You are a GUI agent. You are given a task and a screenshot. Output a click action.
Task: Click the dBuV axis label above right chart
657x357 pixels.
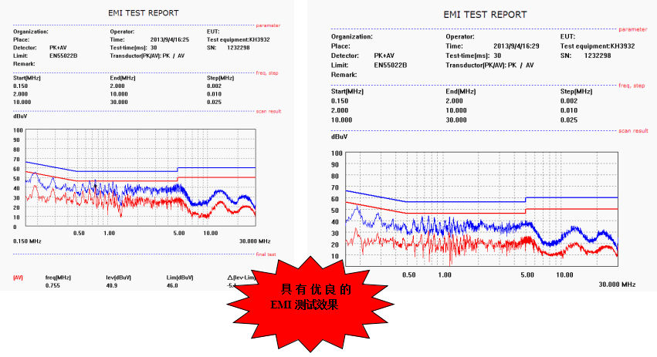pyautogui.click(x=340, y=136)
